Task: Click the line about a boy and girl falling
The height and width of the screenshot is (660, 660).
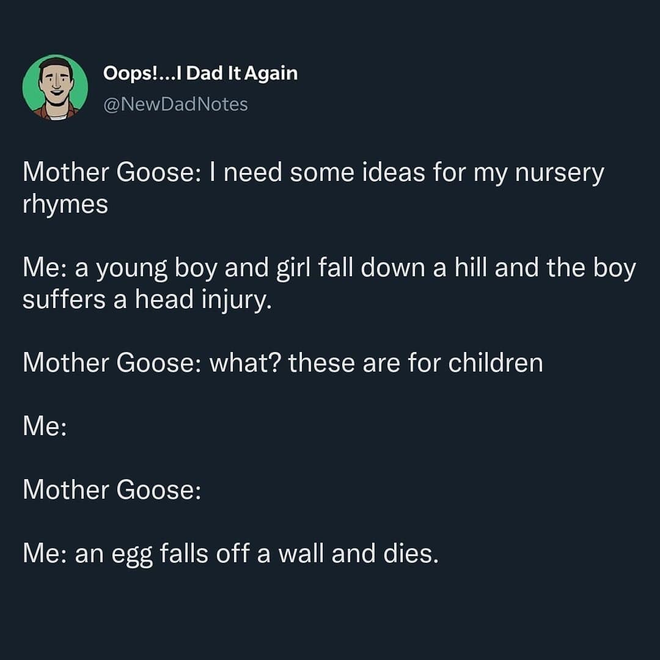Action: tap(329, 268)
